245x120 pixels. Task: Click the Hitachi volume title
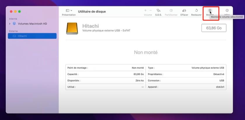coord(91,26)
